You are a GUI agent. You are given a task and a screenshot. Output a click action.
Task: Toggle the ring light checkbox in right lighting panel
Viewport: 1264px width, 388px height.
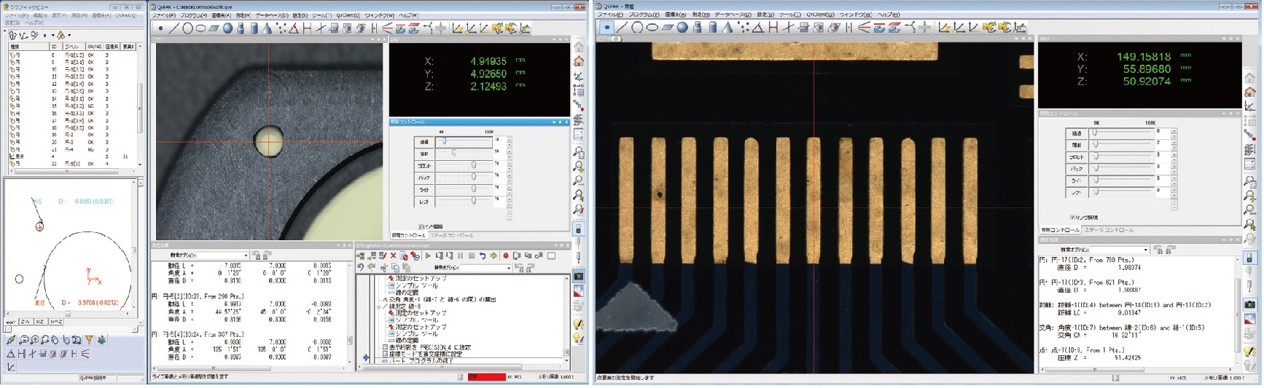coord(1072,218)
